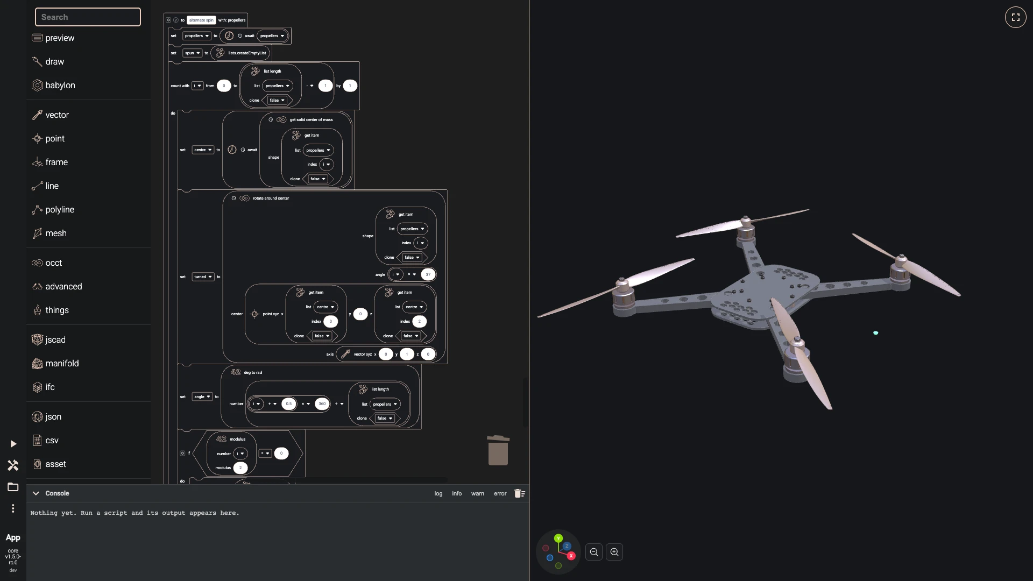
Task: Open the angle variable dropdown in set block
Action: (x=202, y=396)
